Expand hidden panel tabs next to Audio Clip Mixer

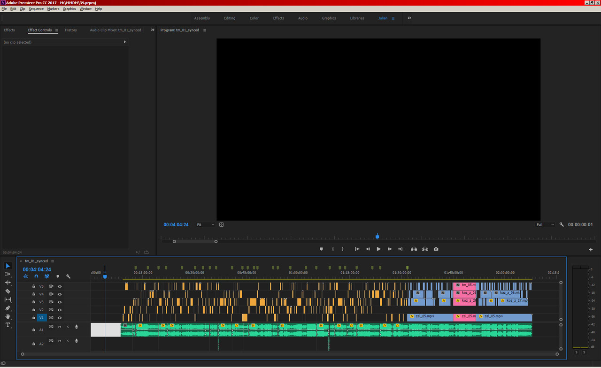point(153,30)
